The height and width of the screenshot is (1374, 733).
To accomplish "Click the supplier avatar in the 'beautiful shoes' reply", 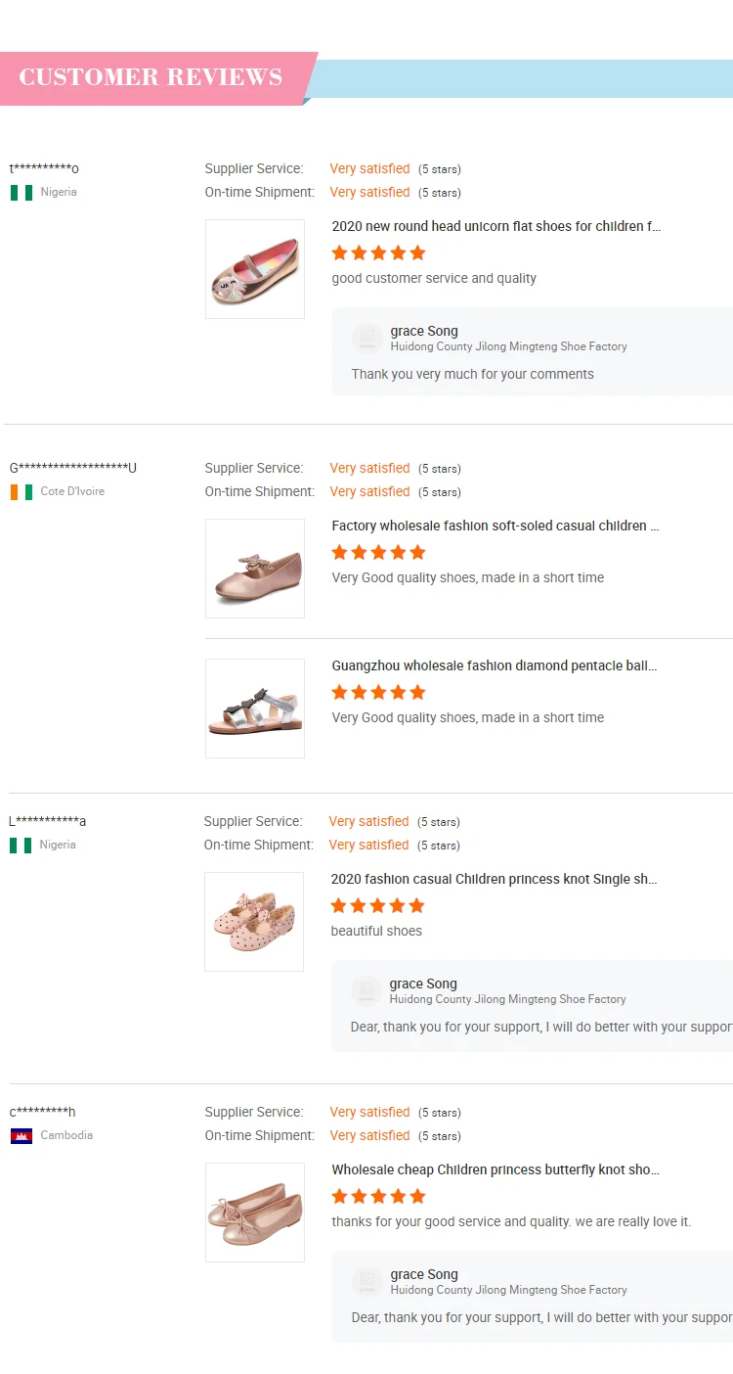I will tap(366, 991).
